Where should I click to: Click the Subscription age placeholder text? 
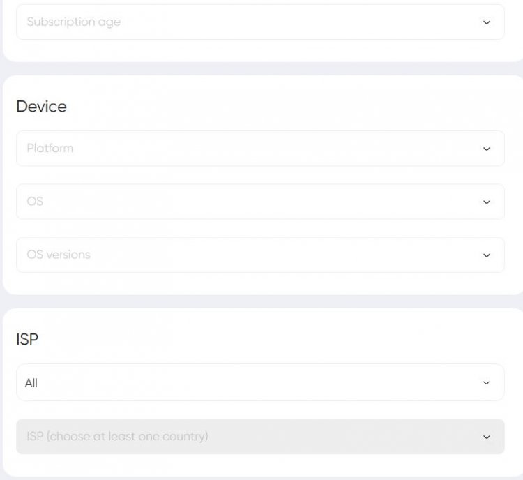click(x=73, y=22)
